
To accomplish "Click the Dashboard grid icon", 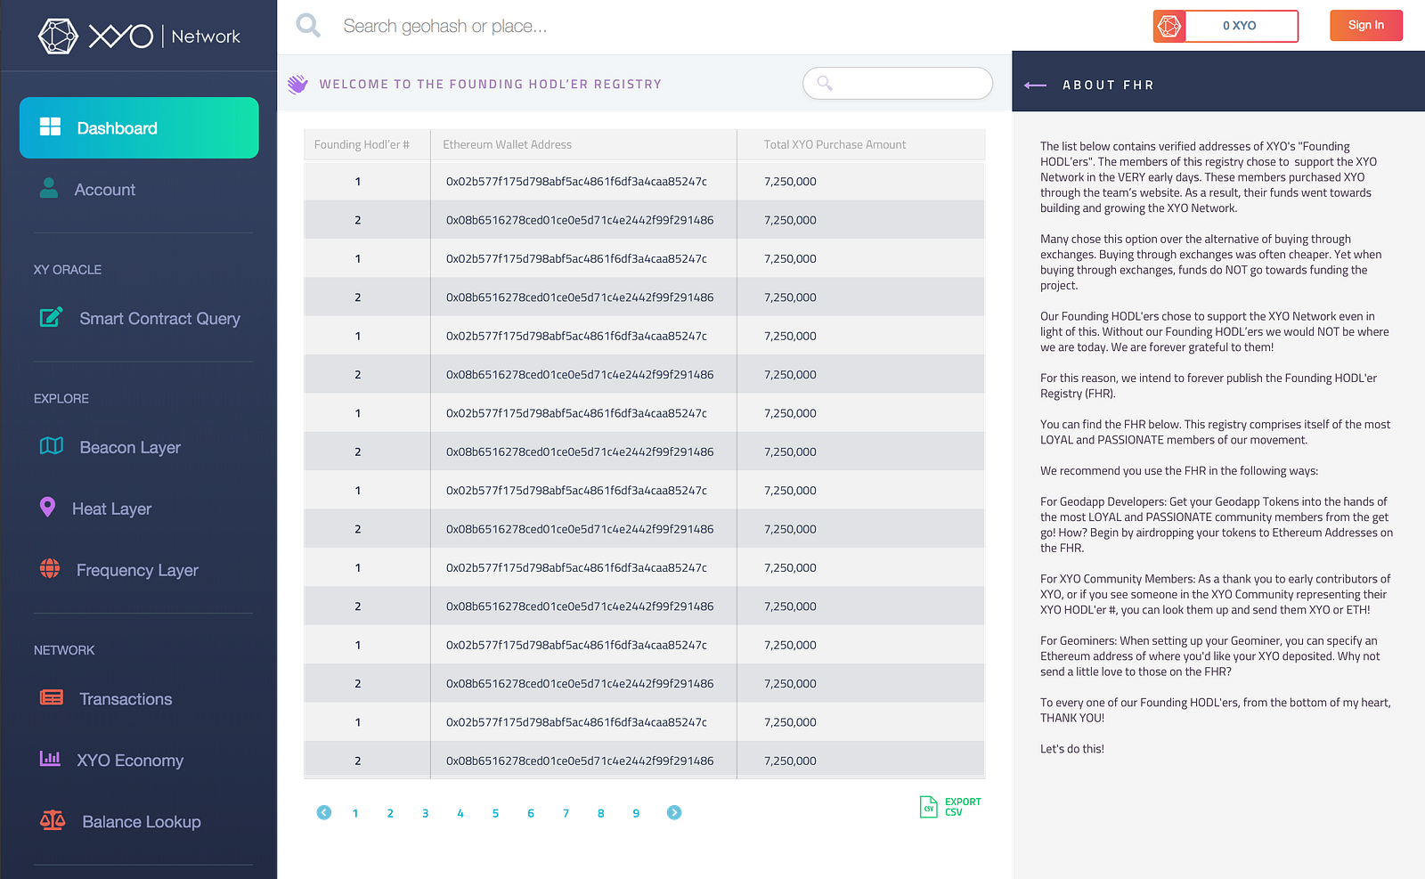I will pyautogui.click(x=50, y=126).
